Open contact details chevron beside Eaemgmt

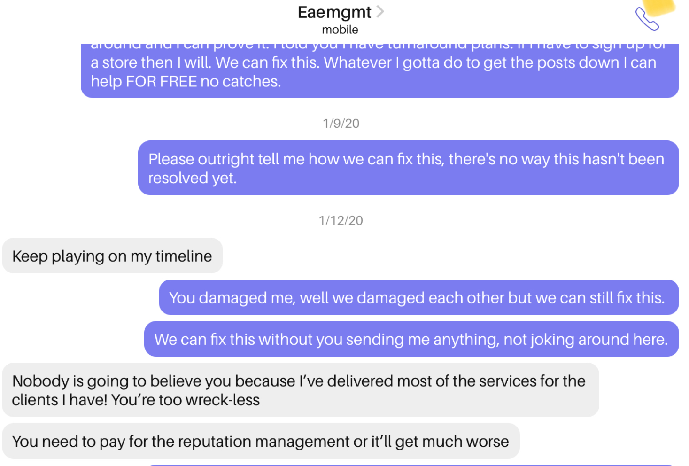(x=380, y=12)
